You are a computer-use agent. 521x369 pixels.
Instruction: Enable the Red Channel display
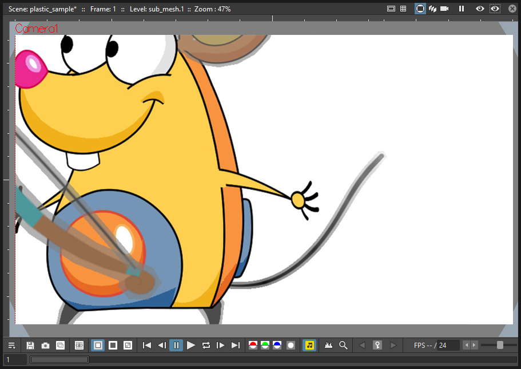click(x=253, y=346)
